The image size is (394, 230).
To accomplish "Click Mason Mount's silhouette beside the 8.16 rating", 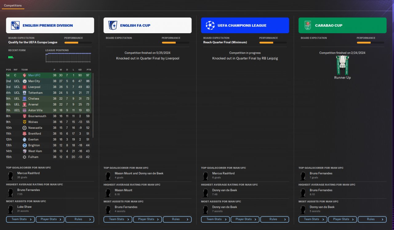I will 108,193.
